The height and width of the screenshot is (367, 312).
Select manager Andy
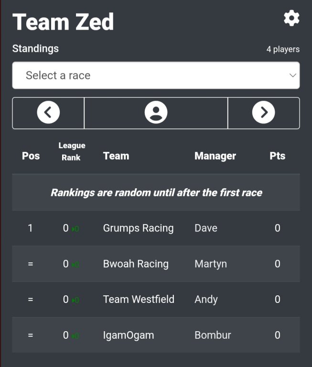206,300
